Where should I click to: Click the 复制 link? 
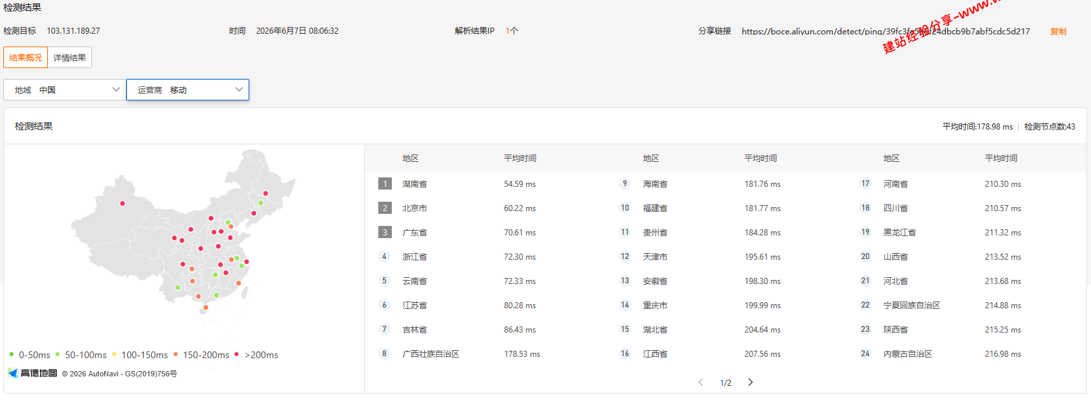(1058, 31)
